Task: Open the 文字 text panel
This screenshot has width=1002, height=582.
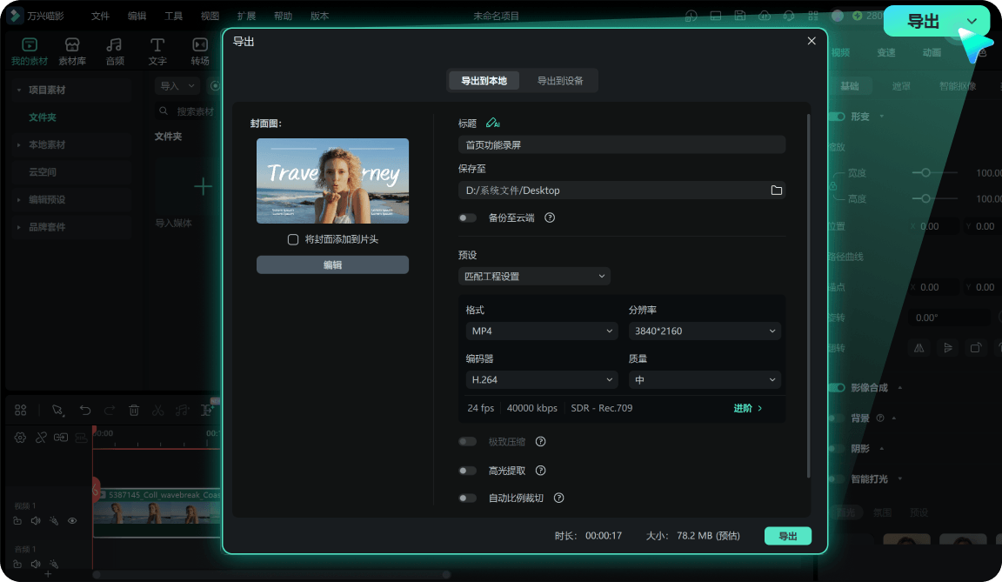Action: (157, 51)
